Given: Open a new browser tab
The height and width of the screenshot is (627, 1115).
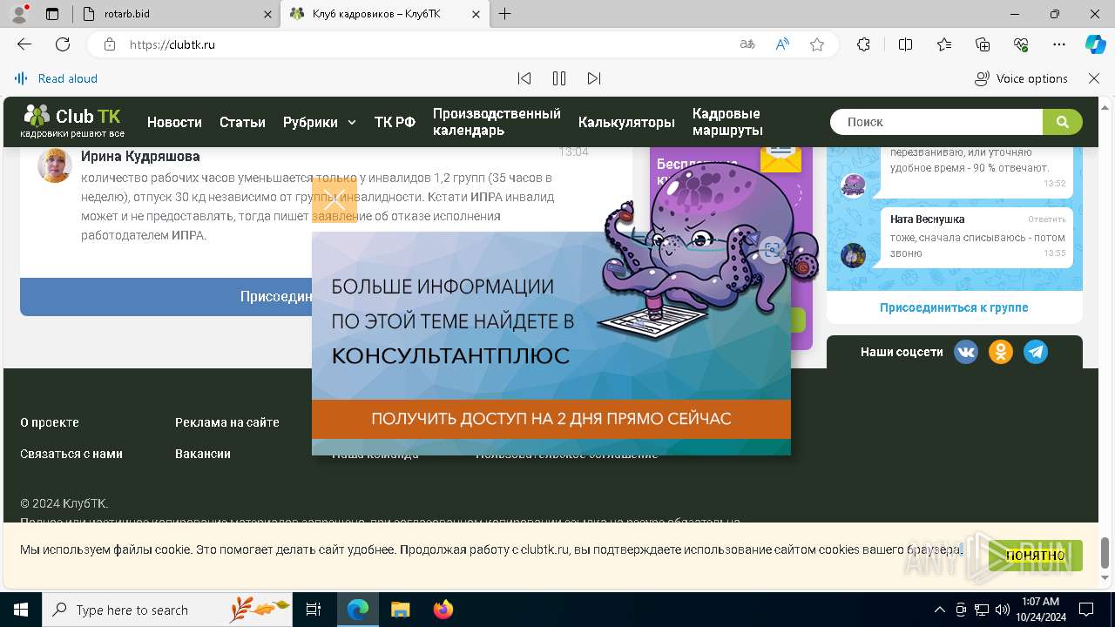Looking at the screenshot, I should 505,14.
